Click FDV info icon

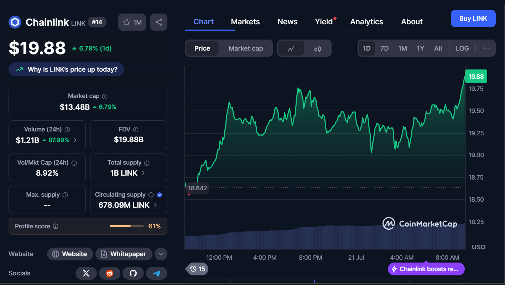pyautogui.click(x=136, y=130)
